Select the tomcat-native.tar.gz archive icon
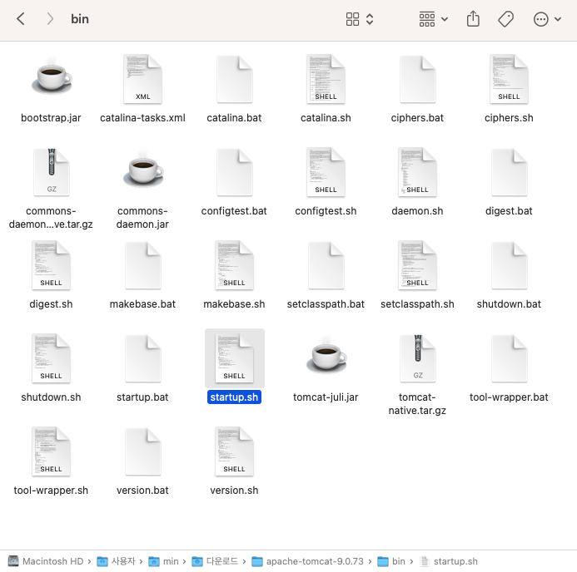This screenshot has width=577, height=572. (x=418, y=358)
